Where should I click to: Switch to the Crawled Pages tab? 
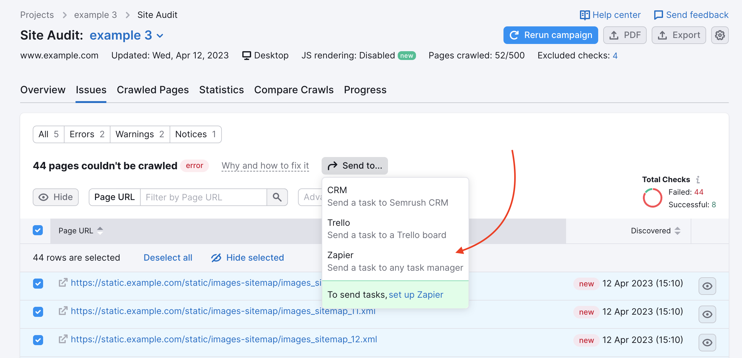153,90
